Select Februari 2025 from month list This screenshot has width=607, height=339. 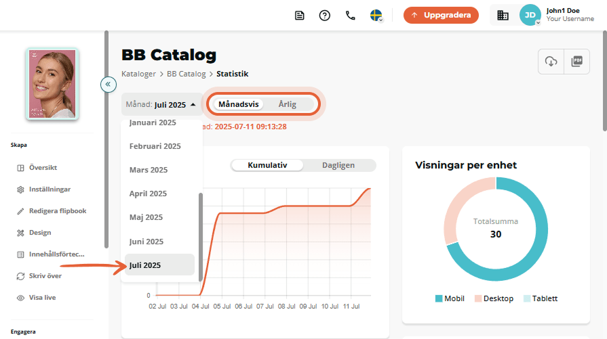(x=155, y=146)
